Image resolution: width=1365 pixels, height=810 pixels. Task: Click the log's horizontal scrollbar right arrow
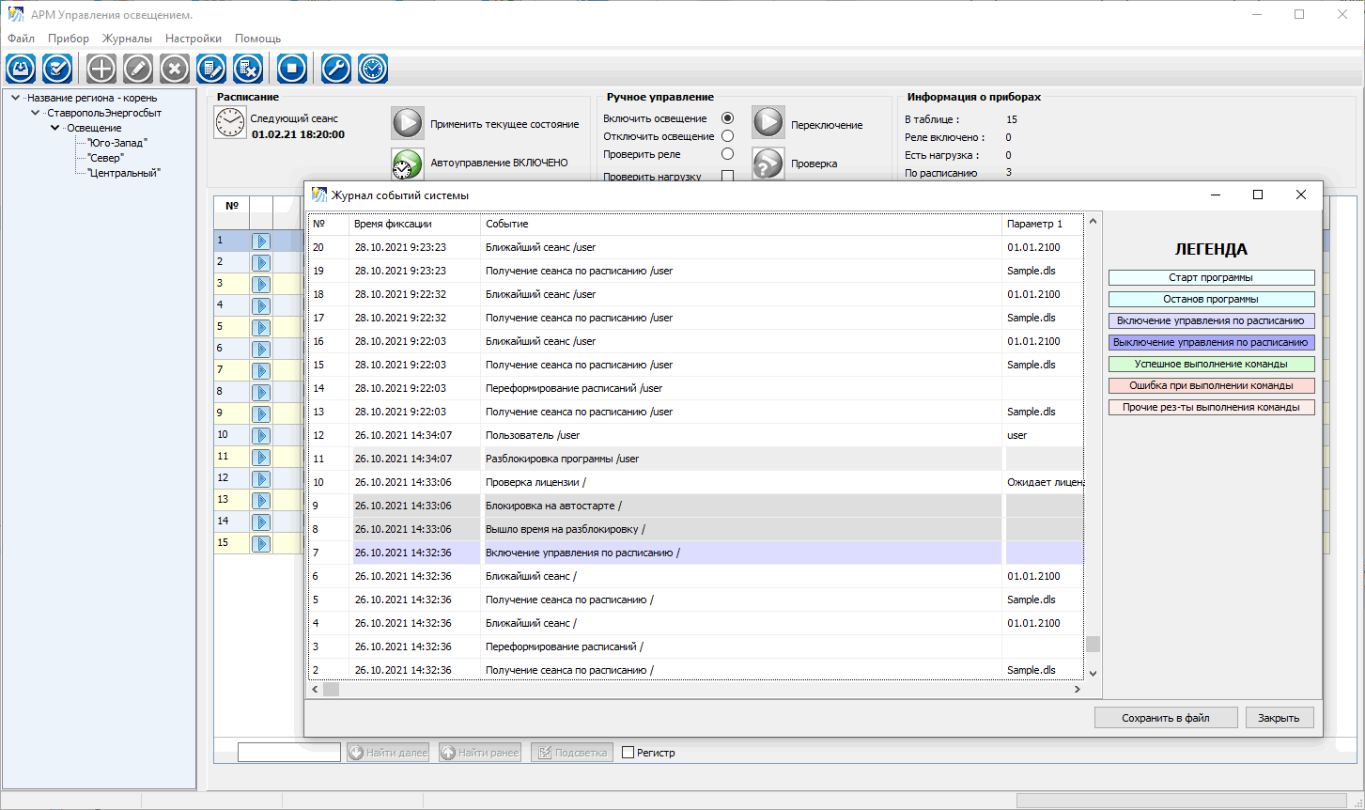[x=1078, y=690]
